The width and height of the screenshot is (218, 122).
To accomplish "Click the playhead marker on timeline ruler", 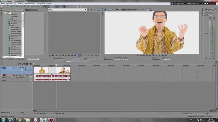I will click(x=56, y=65).
